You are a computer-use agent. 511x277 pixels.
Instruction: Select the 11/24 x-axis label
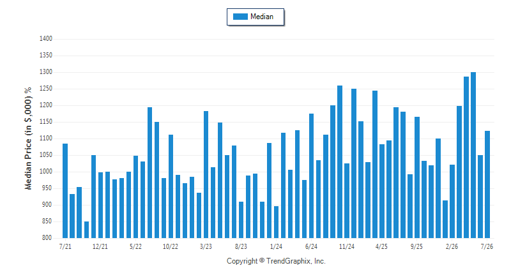pos(346,246)
